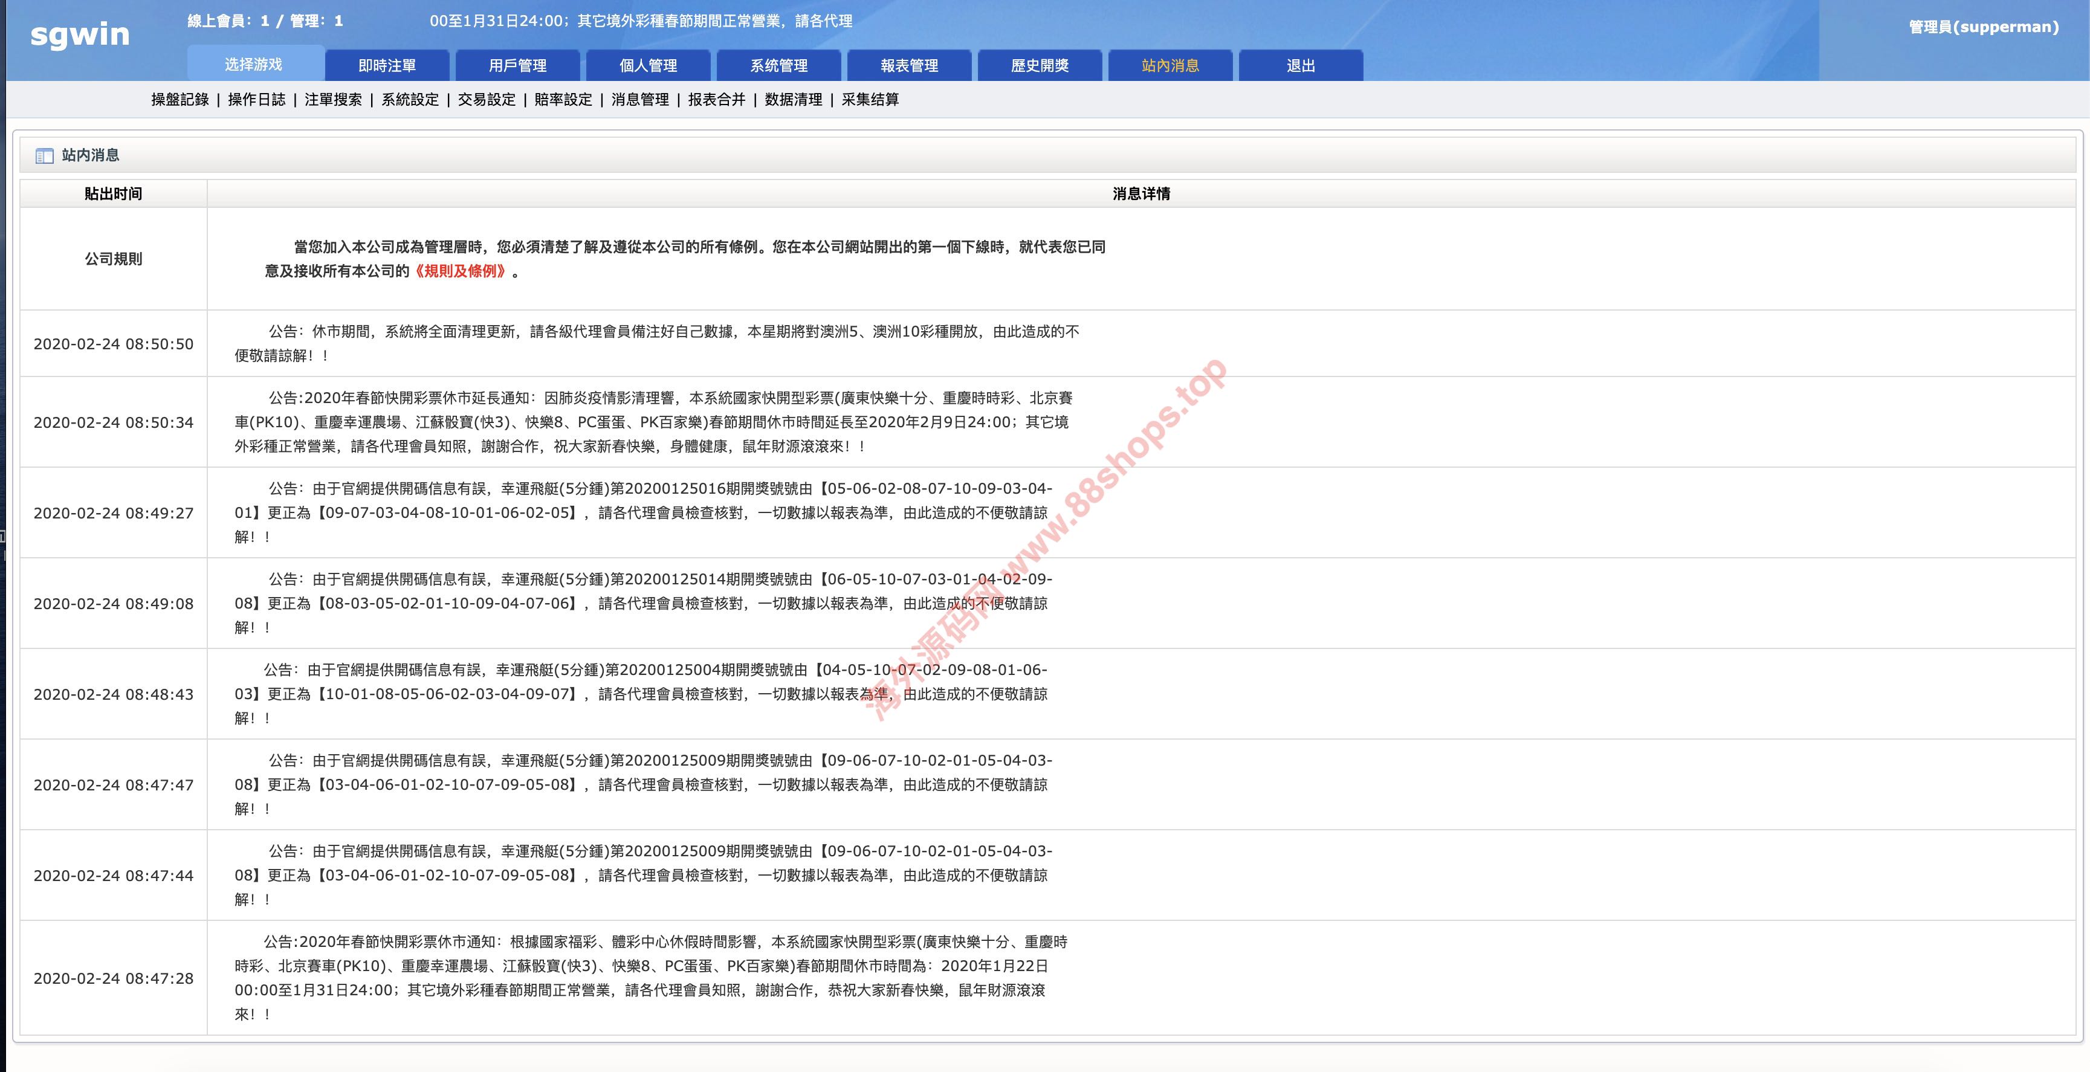This screenshot has width=2090, height=1072.
Task: Open the 选择游戏 tab
Action: 254,65
